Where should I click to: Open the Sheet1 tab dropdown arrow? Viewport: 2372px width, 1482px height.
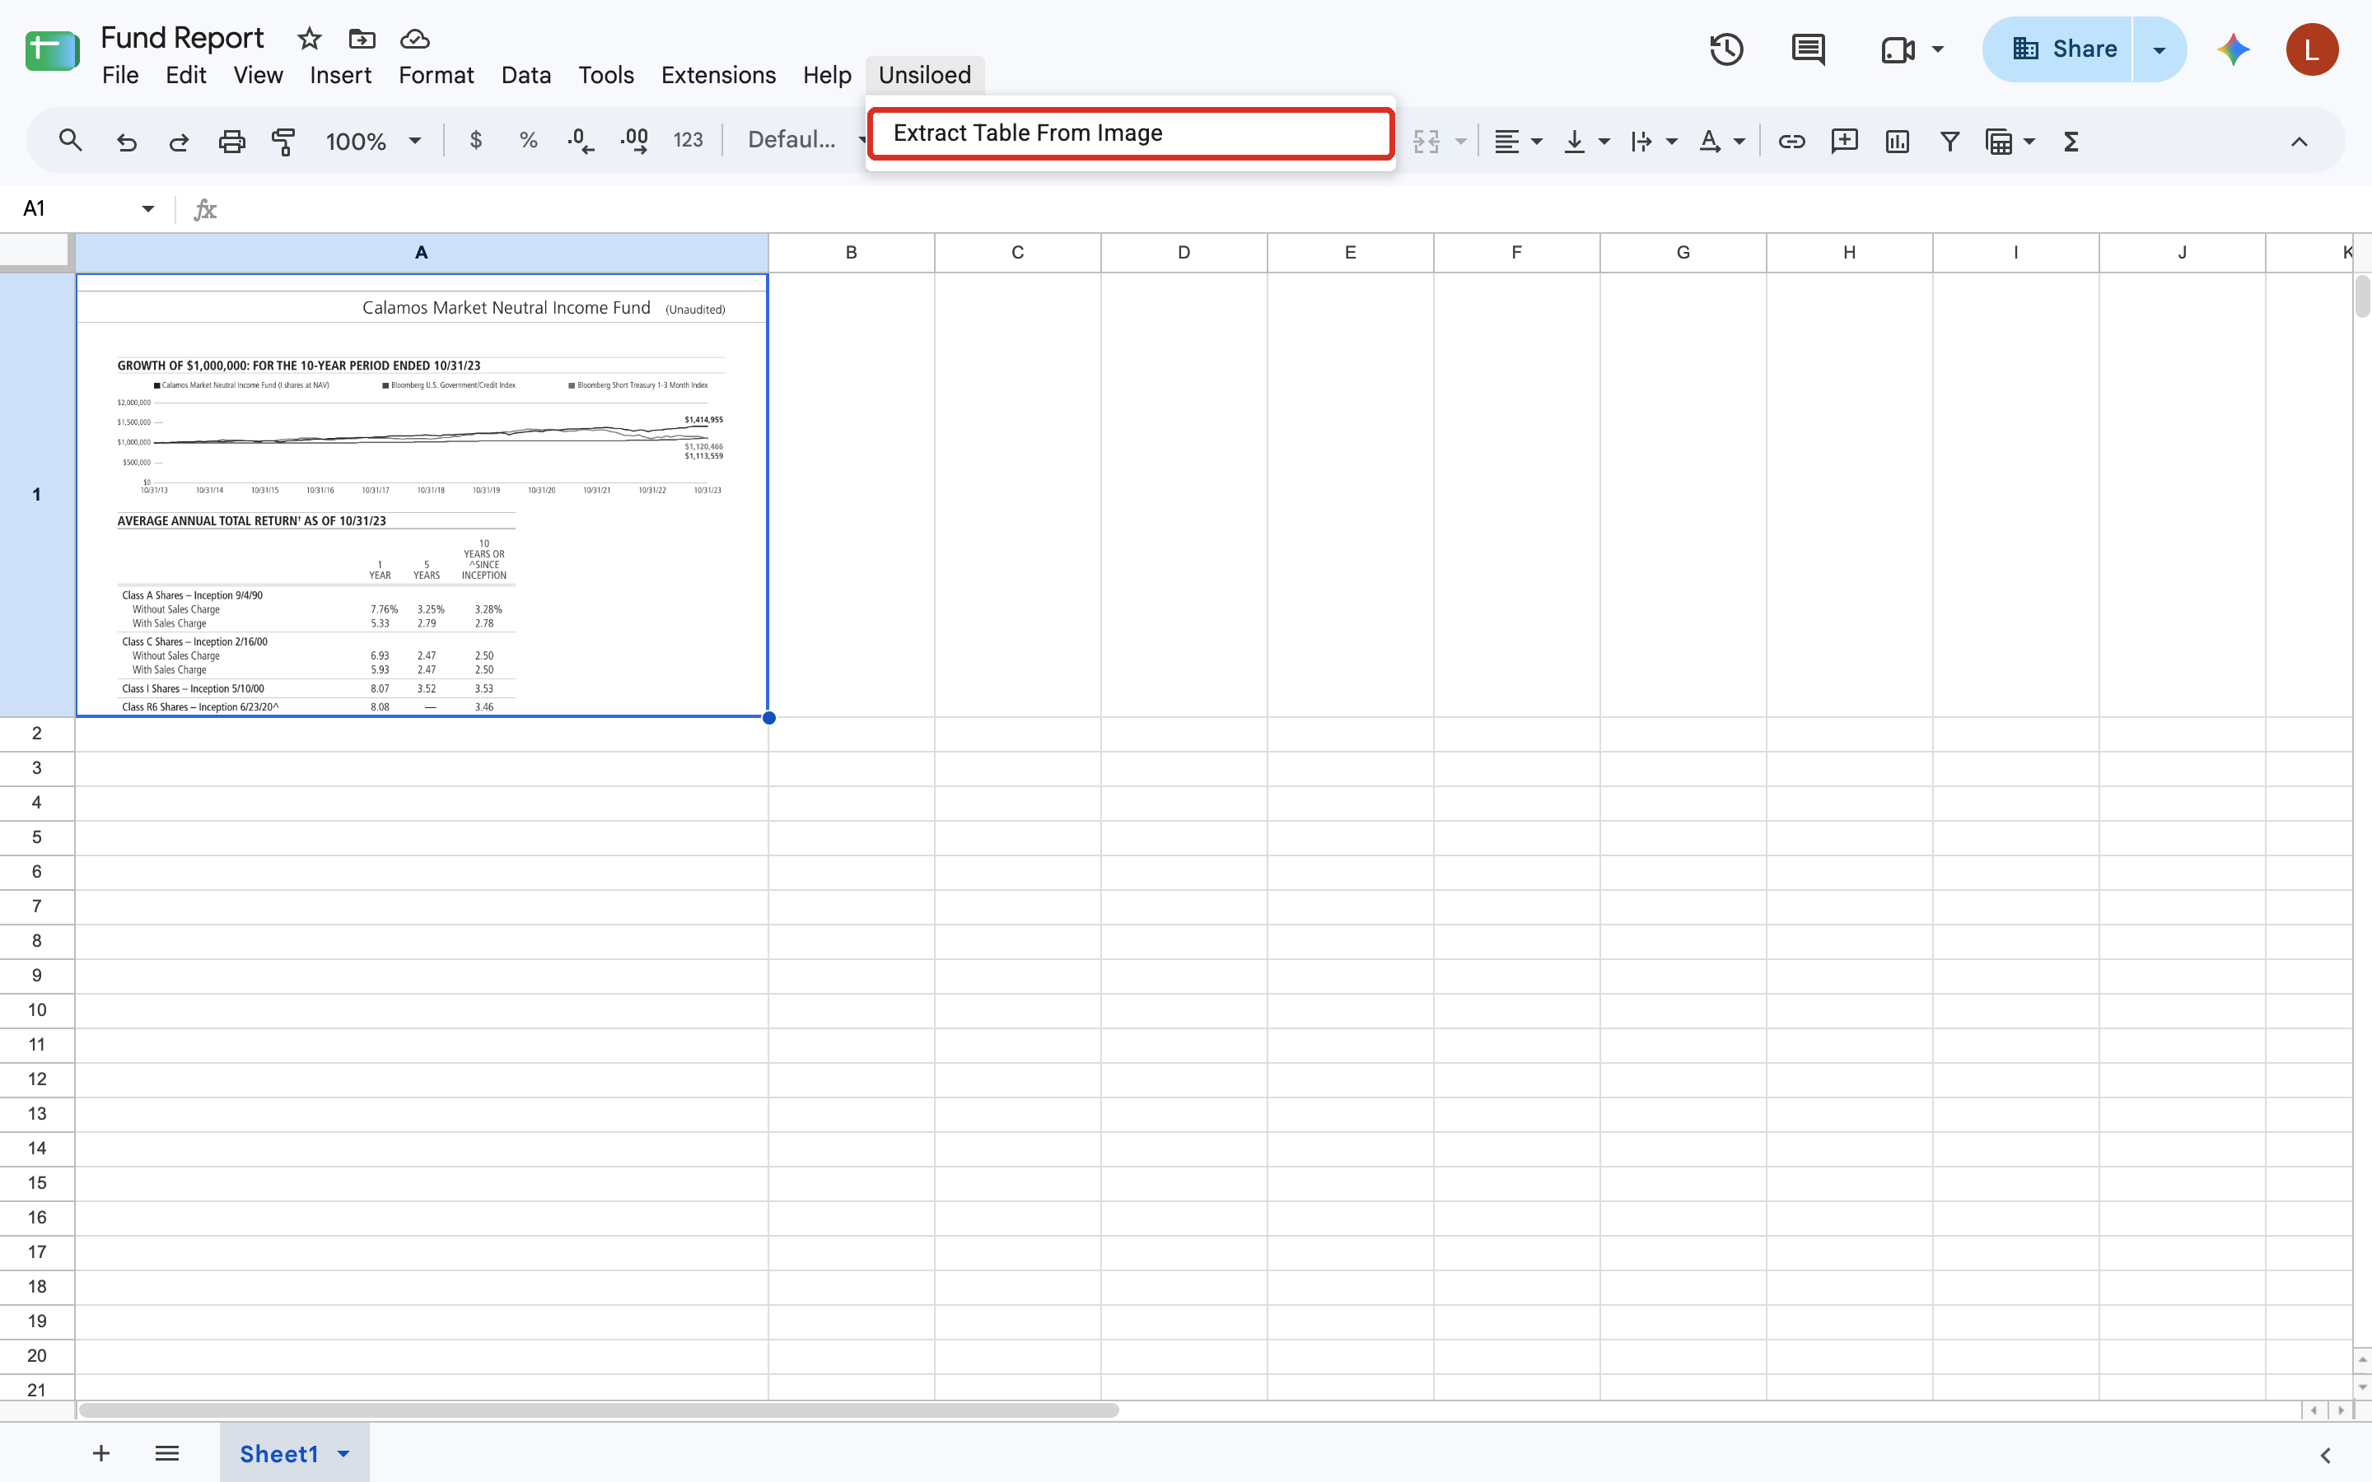[x=344, y=1453]
